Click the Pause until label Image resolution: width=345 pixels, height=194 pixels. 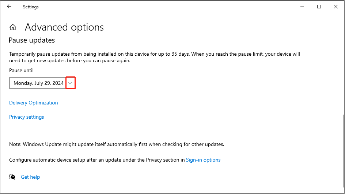pos(21,71)
